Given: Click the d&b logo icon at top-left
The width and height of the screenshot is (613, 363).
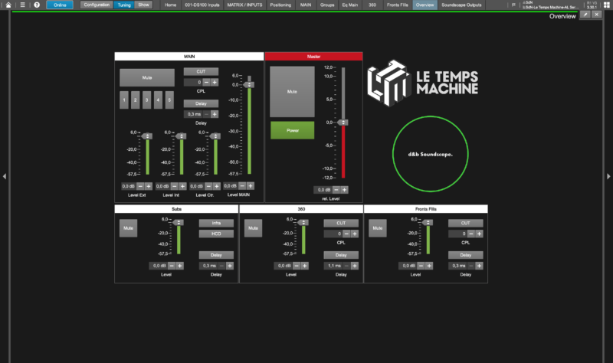Looking at the screenshot, I should click(9, 5).
